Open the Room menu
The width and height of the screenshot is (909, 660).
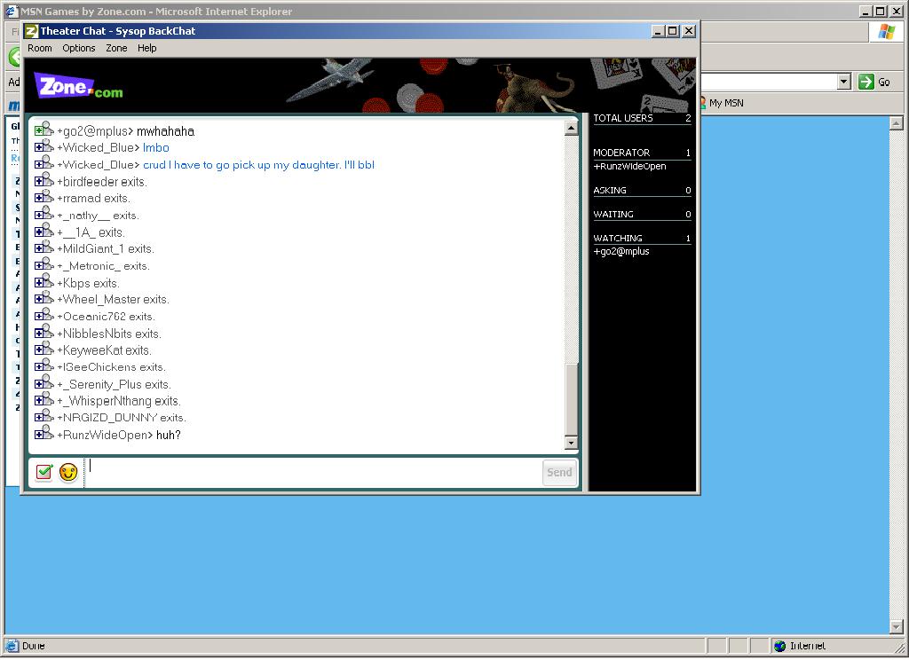point(39,48)
